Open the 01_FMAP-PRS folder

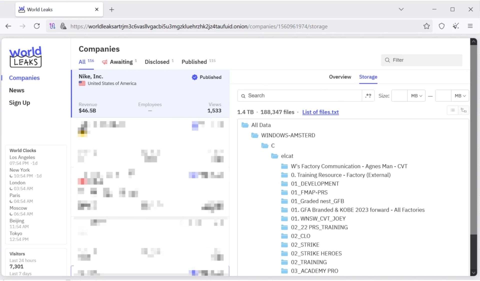click(x=304, y=193)
